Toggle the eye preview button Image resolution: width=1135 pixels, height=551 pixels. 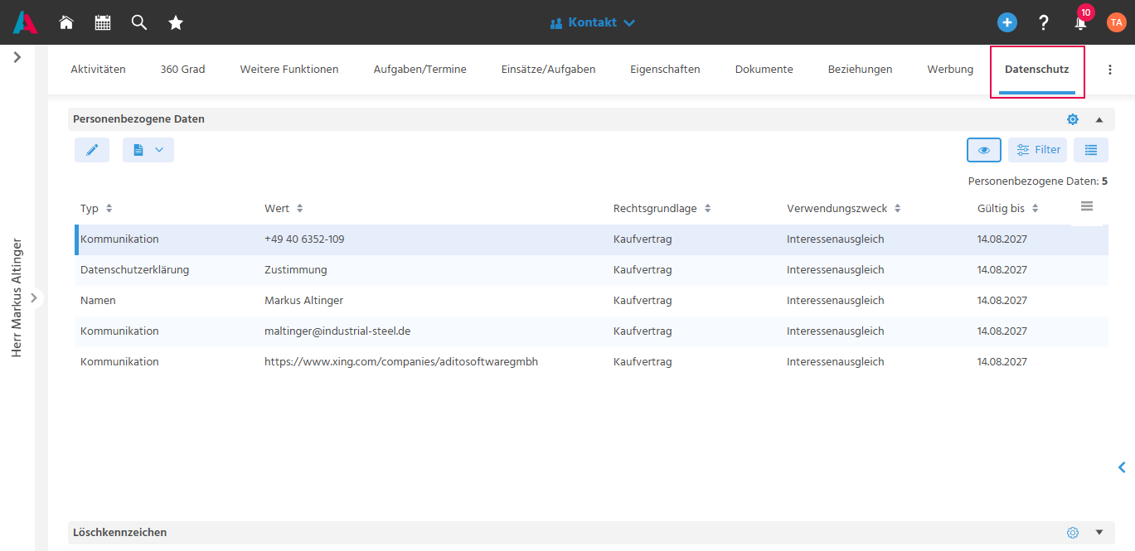(984, 150)
